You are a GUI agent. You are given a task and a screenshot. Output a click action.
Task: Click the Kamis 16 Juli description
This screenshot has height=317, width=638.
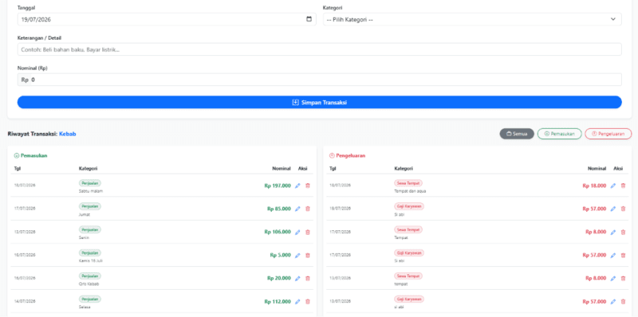(91, 260)
